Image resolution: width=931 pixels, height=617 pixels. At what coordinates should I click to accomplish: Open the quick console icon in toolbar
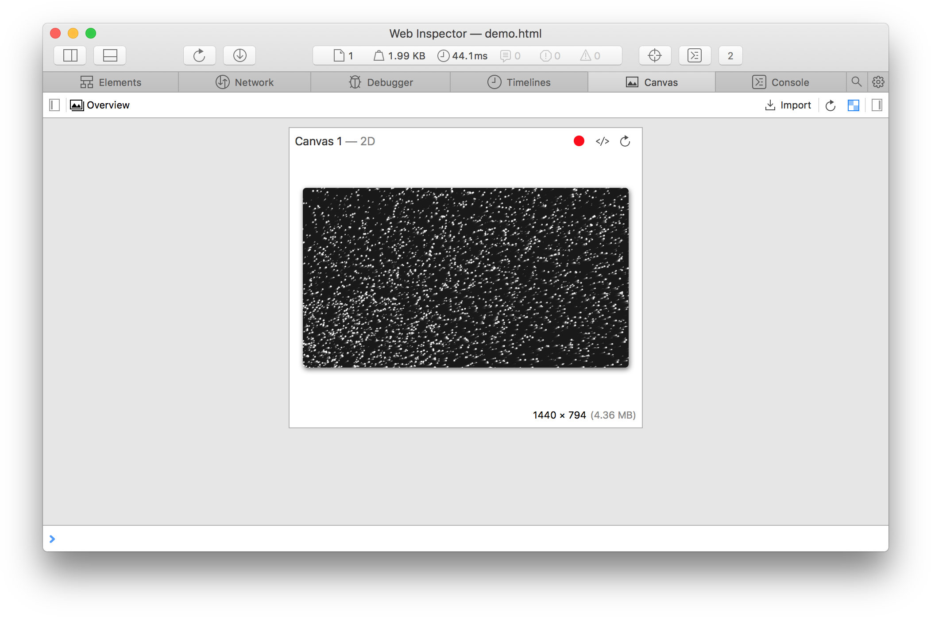point(695,55)
